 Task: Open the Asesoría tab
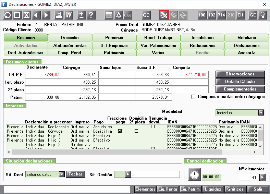(x=247, y=53)
